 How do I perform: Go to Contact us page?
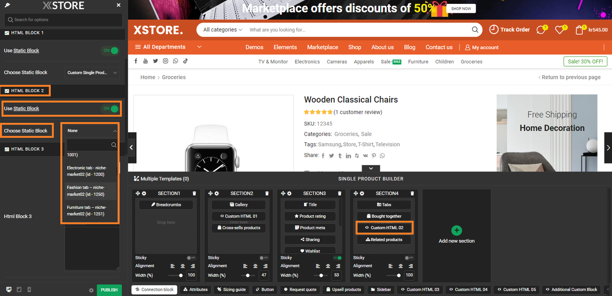coord(439,47)
